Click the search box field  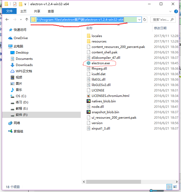(x=160, y=20)
